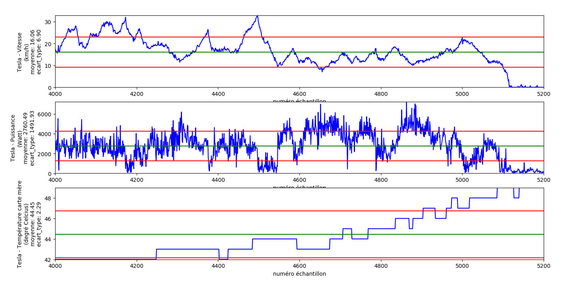Click the 4600 x-tick under the temperature plot

tap(299, 267)
